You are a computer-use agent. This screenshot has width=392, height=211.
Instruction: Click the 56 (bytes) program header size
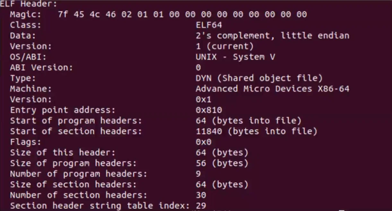pyautogui.click(x=222, y=163)
